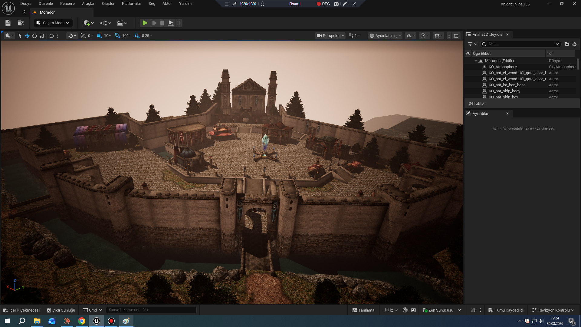
Task: Open the camera speed dropdown
Action: coord(354,36)
